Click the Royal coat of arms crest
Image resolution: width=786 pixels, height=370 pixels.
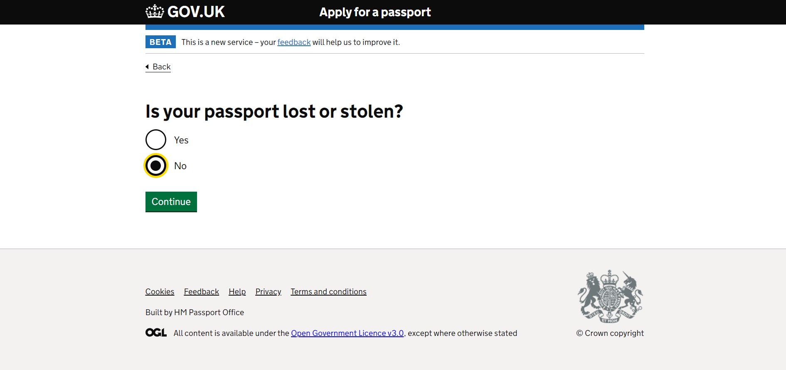[x=610, y=296]
